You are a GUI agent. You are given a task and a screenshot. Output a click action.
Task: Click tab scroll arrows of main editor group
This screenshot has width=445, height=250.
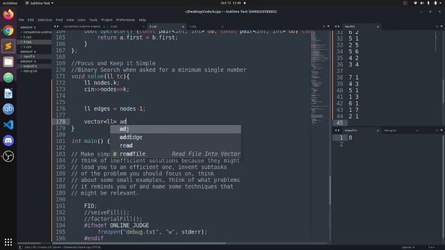56,26
